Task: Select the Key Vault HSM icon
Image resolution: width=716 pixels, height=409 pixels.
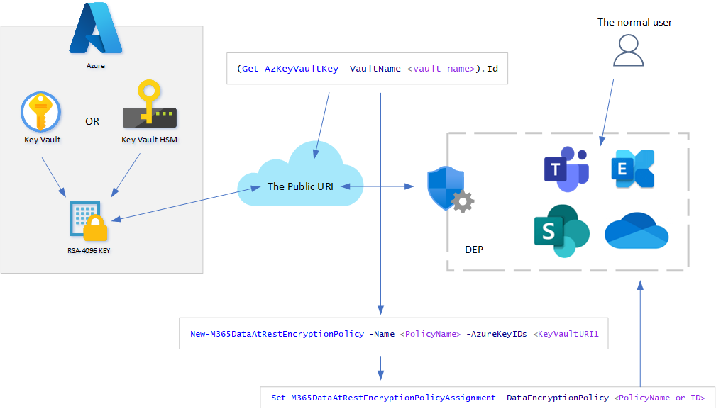Action: coord(149,106)
